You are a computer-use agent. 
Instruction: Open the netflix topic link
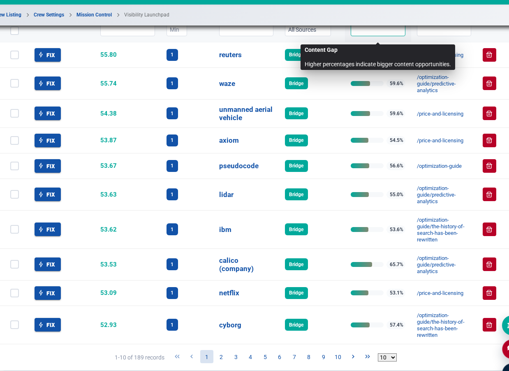(229, 293)
